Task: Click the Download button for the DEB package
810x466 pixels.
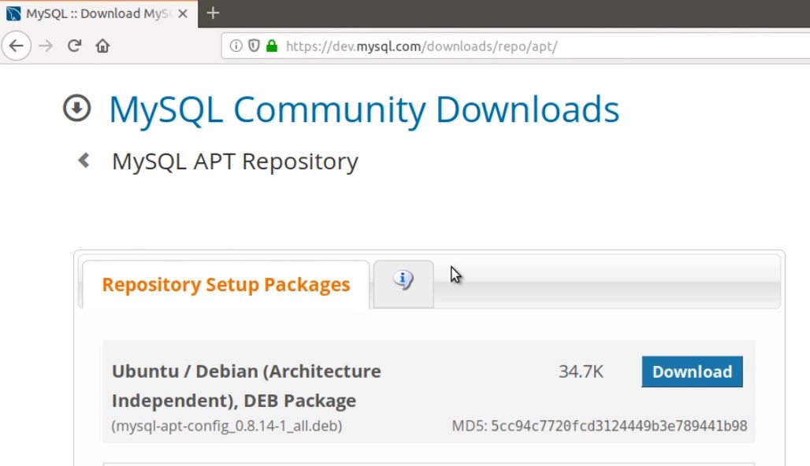Action: [691, 372]
